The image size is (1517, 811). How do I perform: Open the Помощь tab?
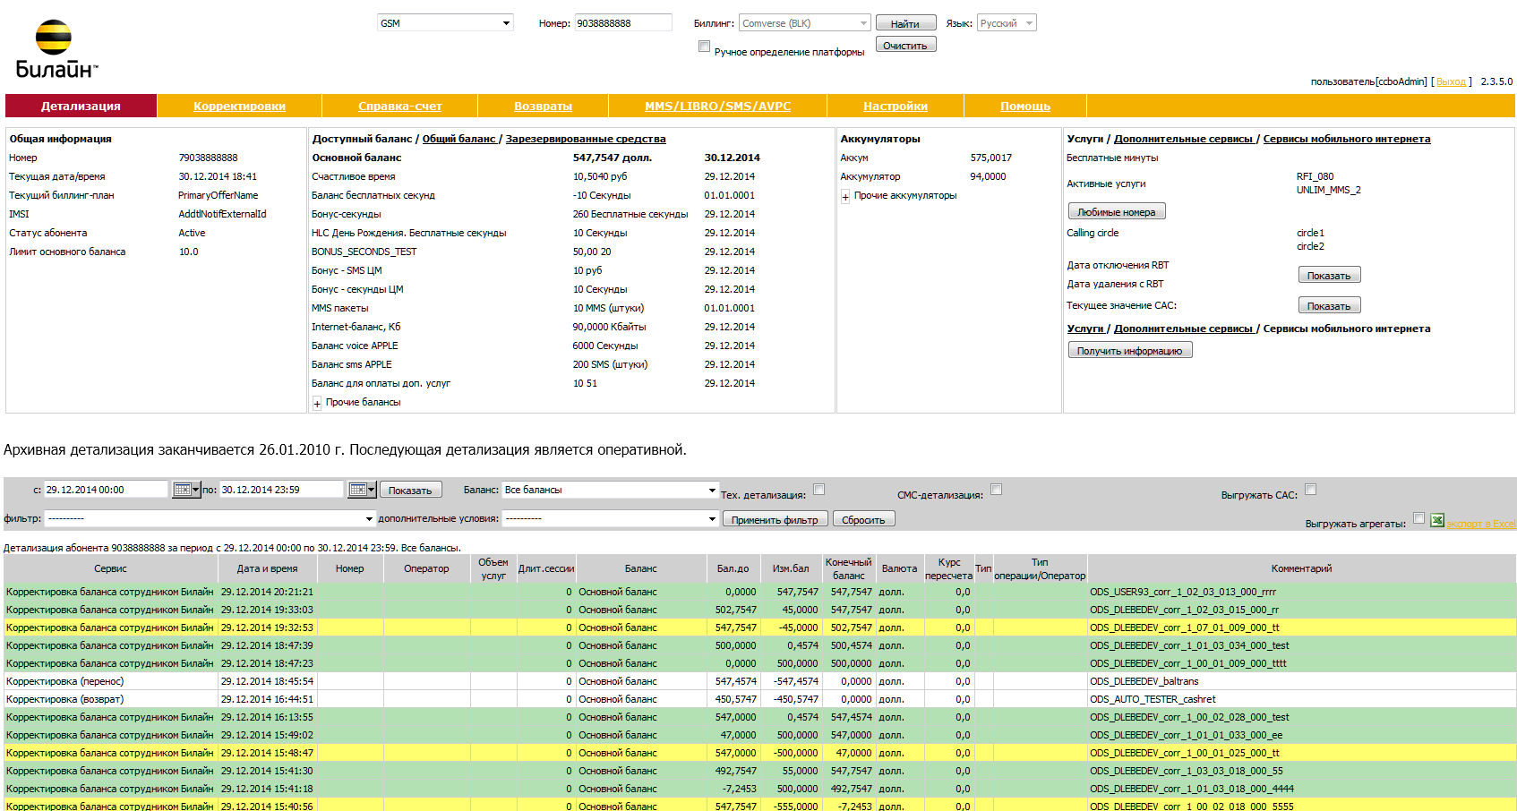coord(1024,106)
